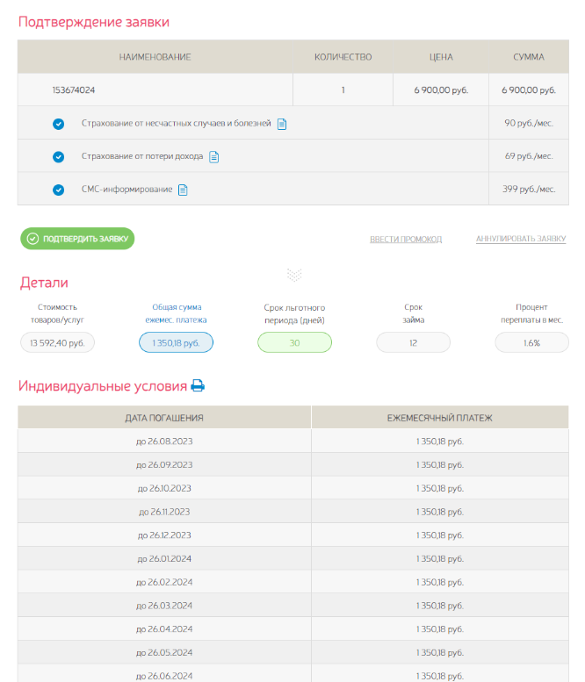Open the Ввести промокод link
This screenshot has height=682, width=585.
406,240
